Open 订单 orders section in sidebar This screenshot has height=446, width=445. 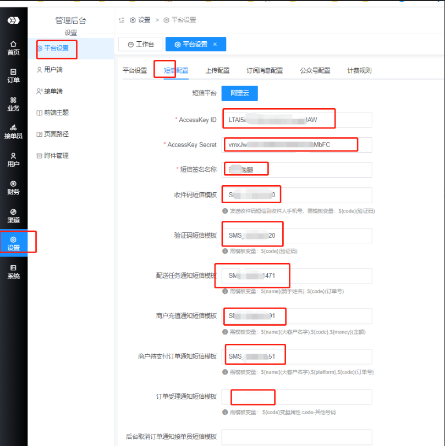point(13,76)
